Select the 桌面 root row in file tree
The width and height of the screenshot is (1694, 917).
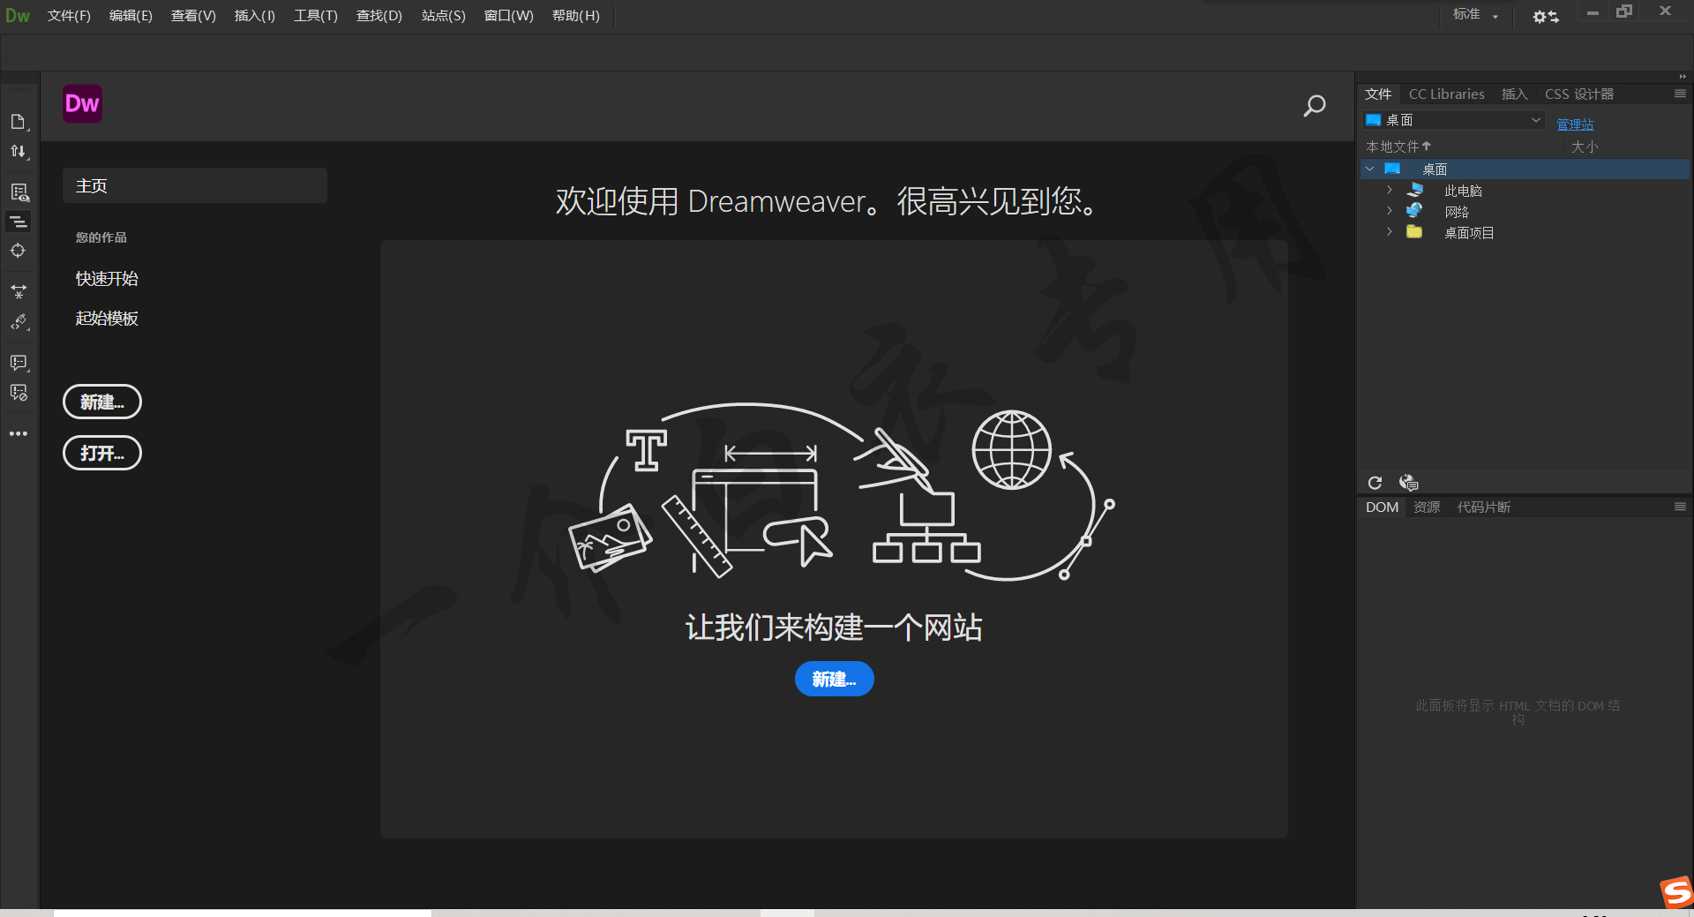[x=1525, y=169]
